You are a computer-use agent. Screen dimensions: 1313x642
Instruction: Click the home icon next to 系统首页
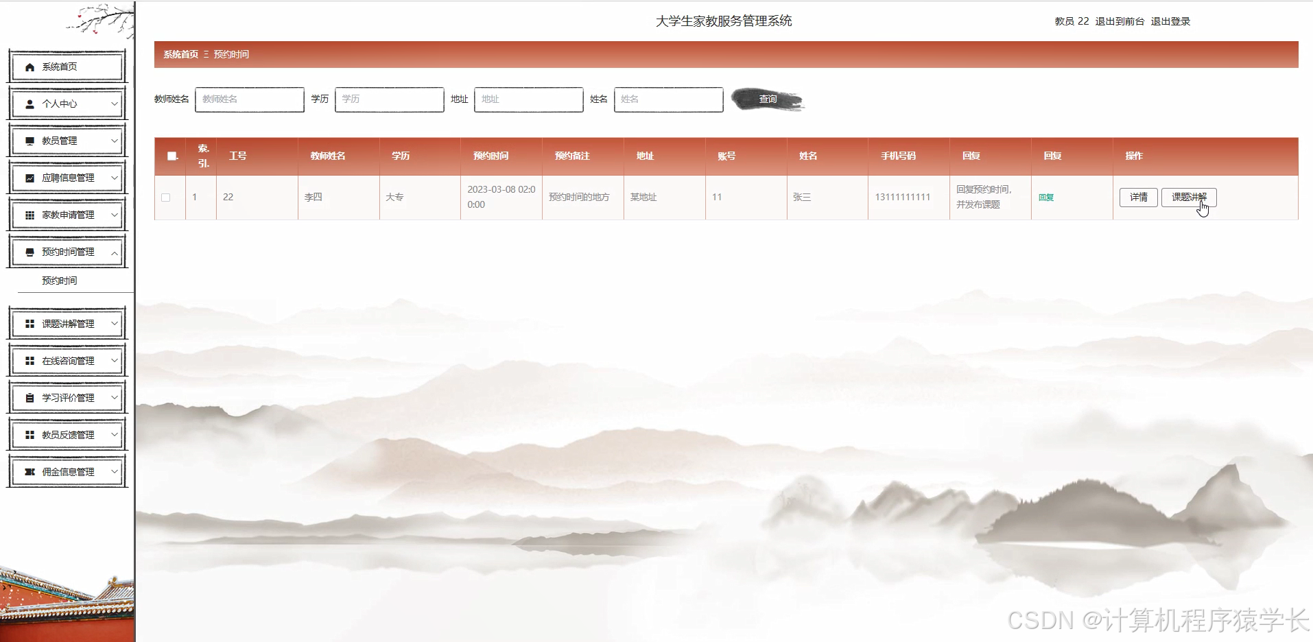29,67
